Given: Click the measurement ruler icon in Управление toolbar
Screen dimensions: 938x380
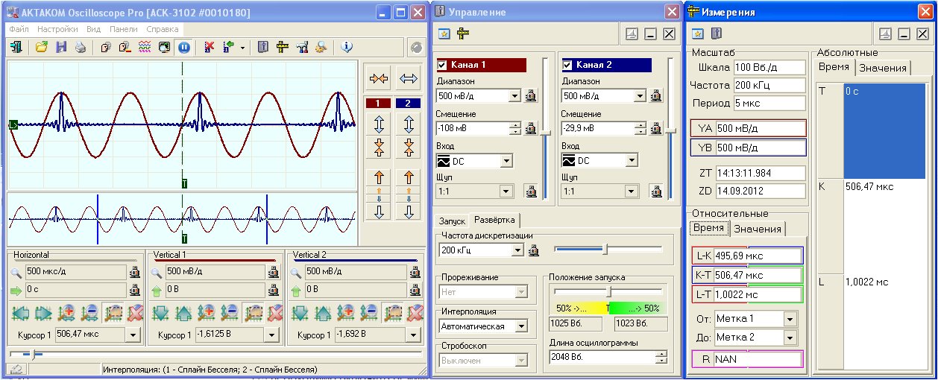Looking at the screenshot, I should [x=463, y=34].
